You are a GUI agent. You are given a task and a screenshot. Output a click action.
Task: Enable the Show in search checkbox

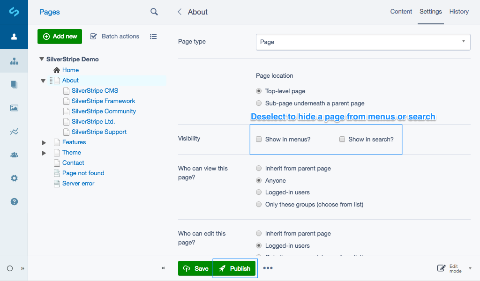342,139
